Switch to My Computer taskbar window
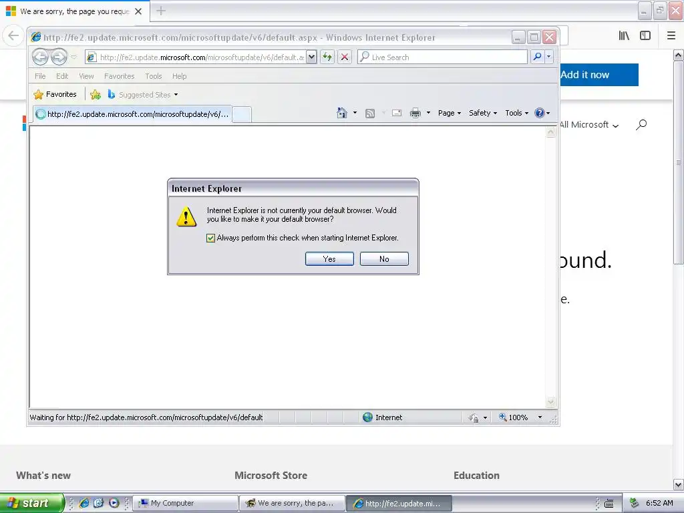The image size is (684, 513). click(186, 503)
